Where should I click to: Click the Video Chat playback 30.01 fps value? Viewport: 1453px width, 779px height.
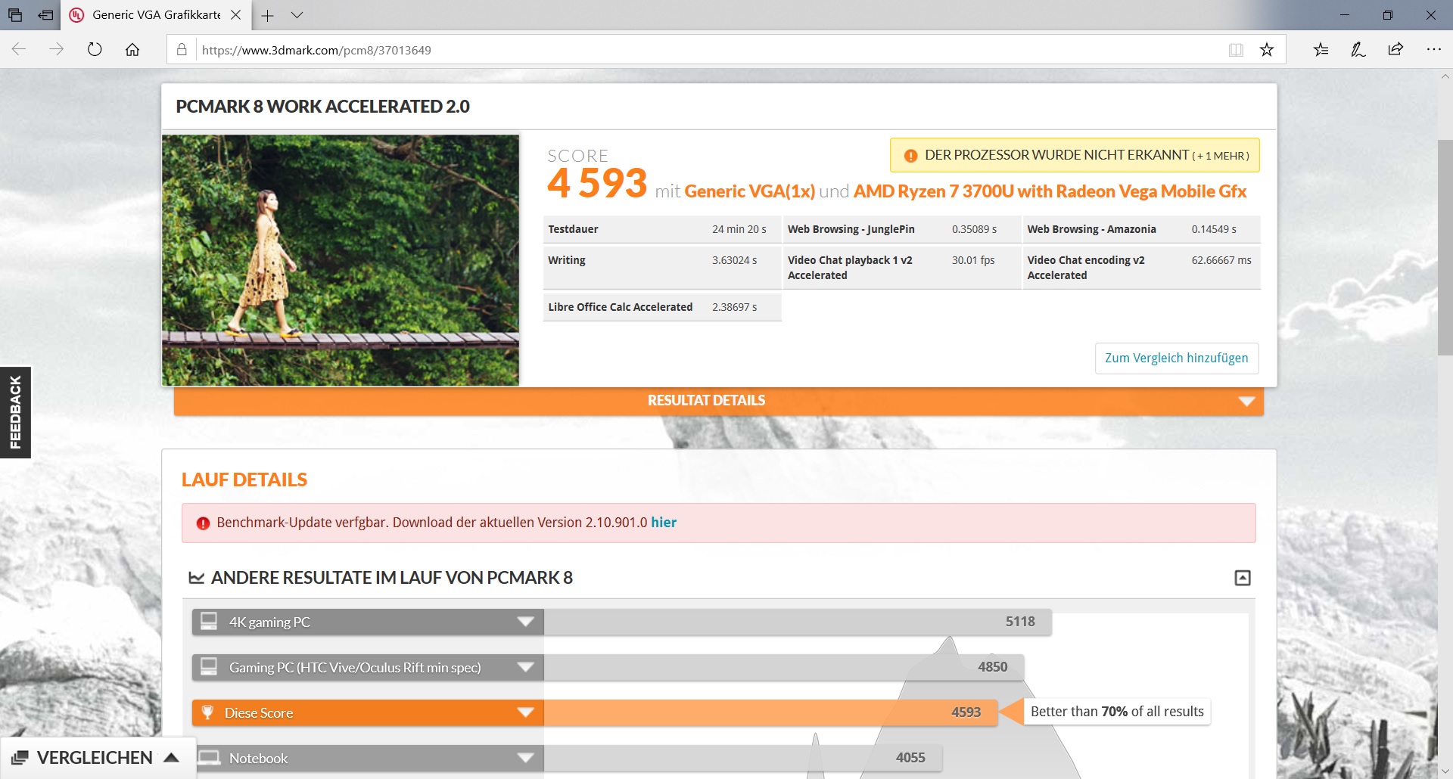973,260
